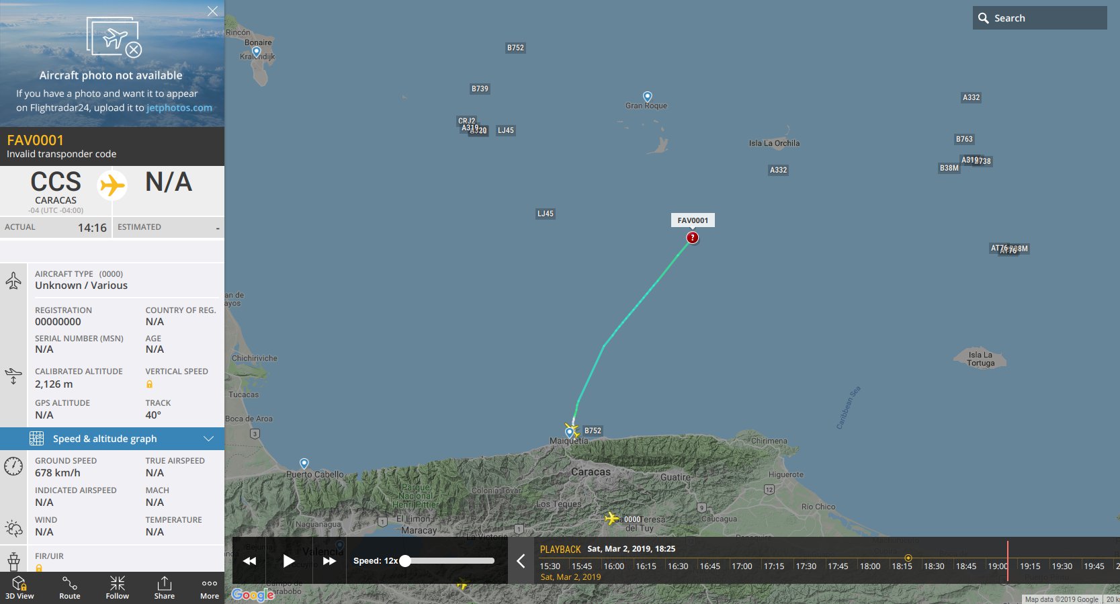1120x604 pixels.
Task: Rewind the playback
Action: (x=249, y=561)
